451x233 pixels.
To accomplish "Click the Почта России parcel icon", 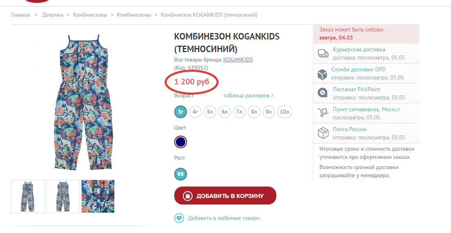I will pyautogui.click(x=323, y=133).
